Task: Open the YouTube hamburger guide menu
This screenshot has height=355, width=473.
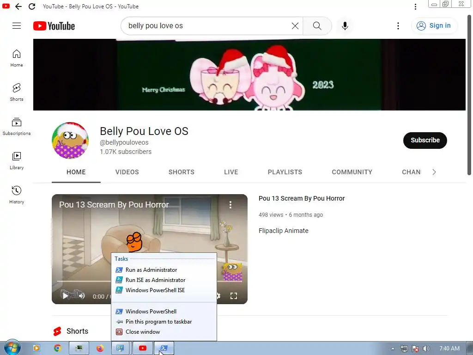Action: click(x=17, y=26)
